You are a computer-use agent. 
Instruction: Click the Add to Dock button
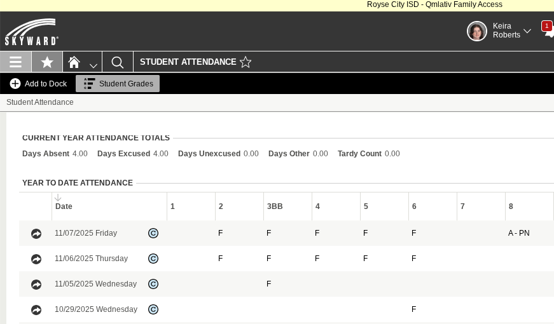[38, 84]
